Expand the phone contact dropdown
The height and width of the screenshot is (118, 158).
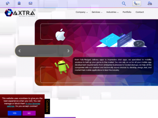click(x=137, y=4)
